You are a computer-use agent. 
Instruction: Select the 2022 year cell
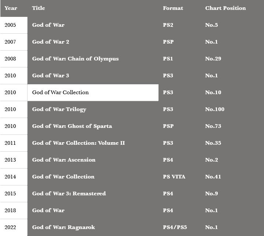(10, 227)
